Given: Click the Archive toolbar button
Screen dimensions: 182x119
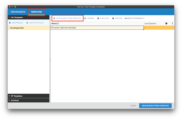Looking at the screenshot, I should 117,18.
